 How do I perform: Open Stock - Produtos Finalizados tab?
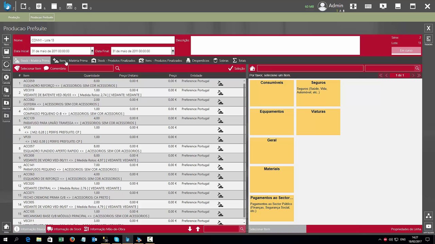pyautogui.click(x=113, y=61)
